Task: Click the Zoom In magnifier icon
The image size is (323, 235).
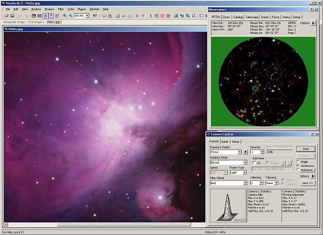Action: click(64, 16)
